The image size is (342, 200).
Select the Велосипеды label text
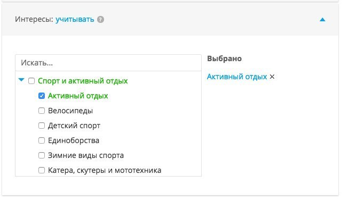pos(70,111)
